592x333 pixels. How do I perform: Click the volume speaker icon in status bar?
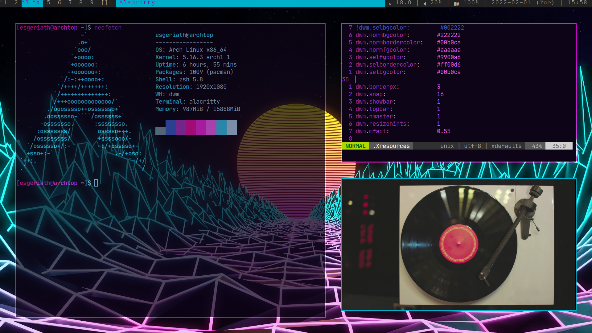425,3
